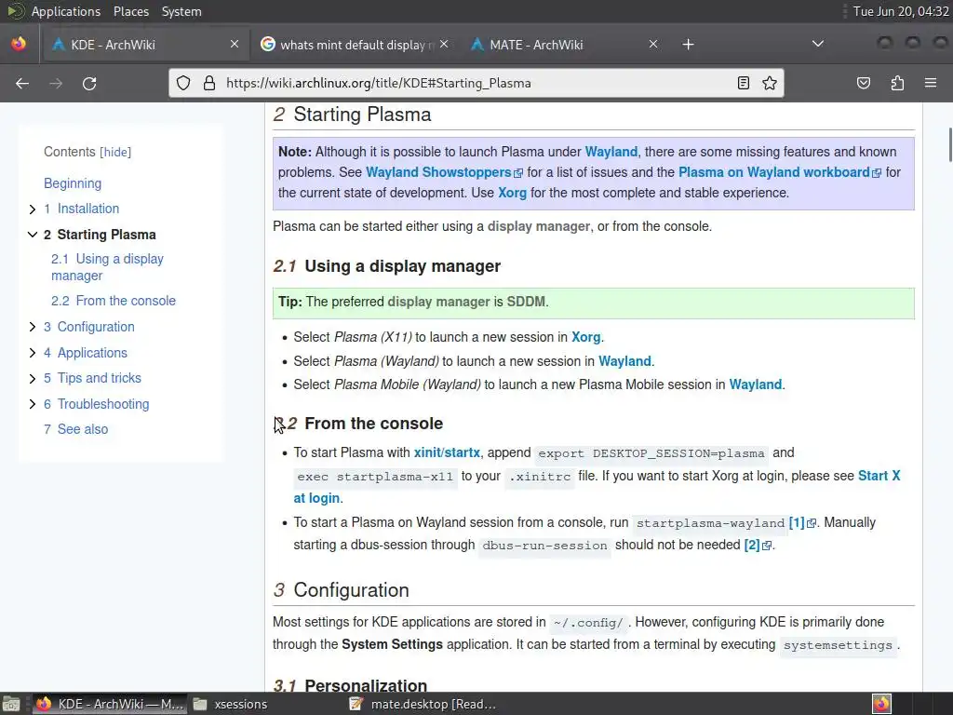Expand the Tips and tricks chevron
The height and width of the screenshot is (715, 953).
coord(33,378)
